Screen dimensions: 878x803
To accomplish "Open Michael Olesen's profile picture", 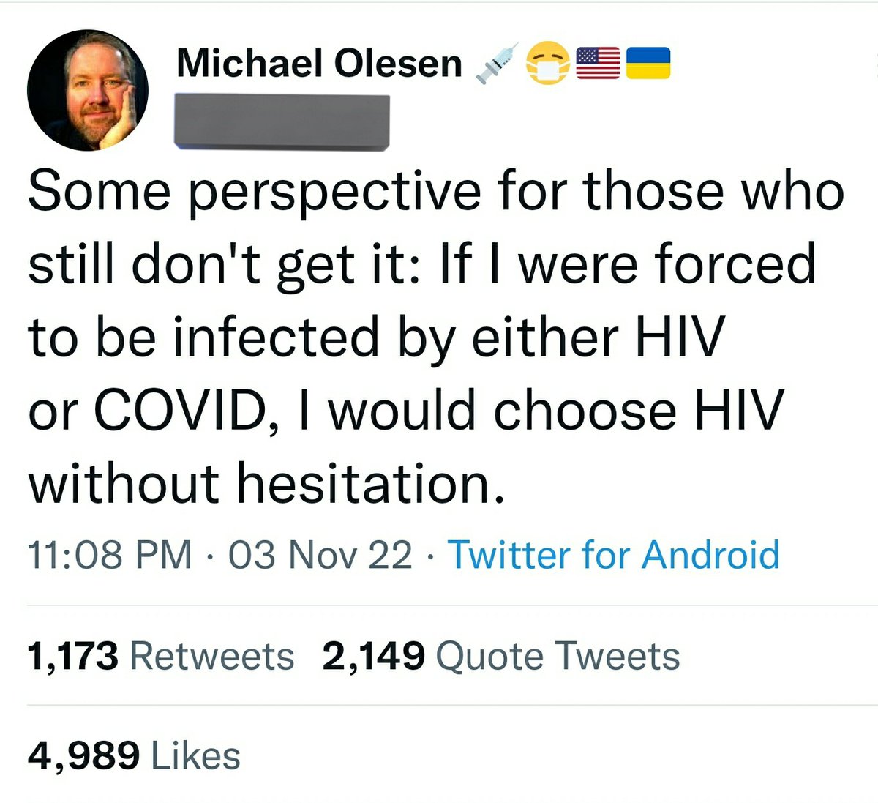I will 88,90.
